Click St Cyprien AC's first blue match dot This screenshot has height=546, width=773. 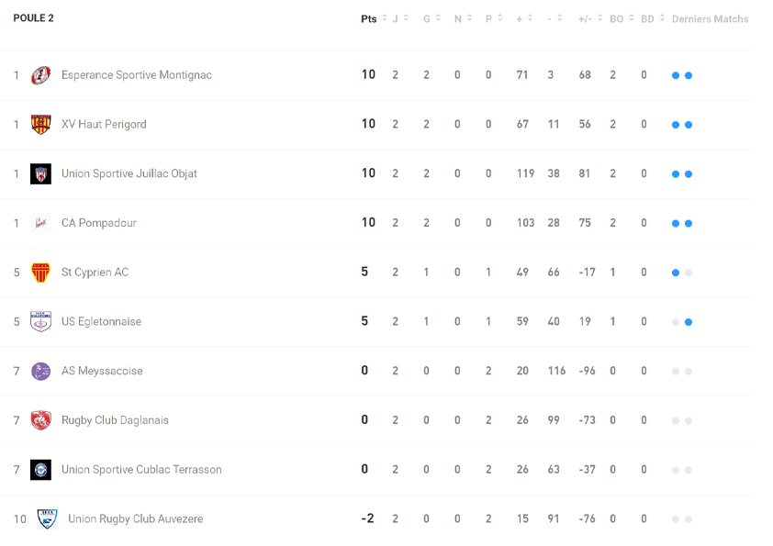(676, 273)
